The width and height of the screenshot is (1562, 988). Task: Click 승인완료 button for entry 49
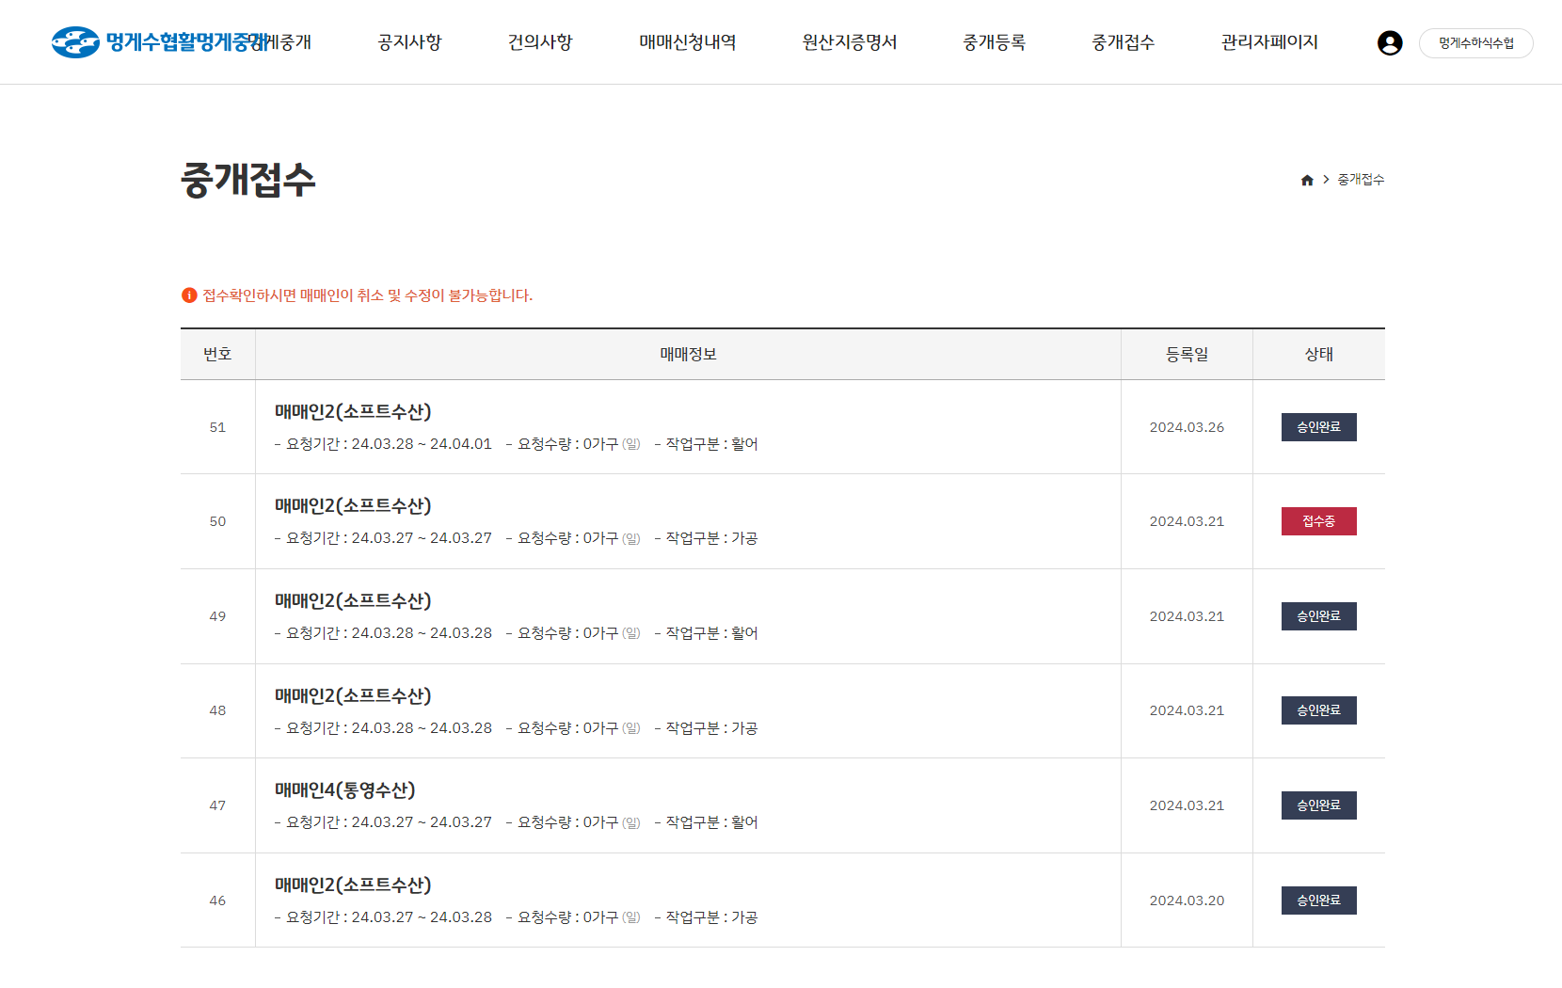point(1318,616)
